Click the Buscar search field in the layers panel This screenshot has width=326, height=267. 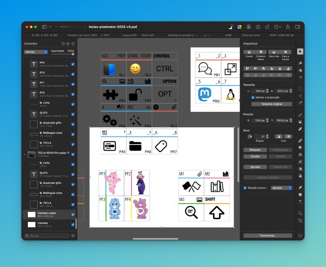[x=47, y=236]
